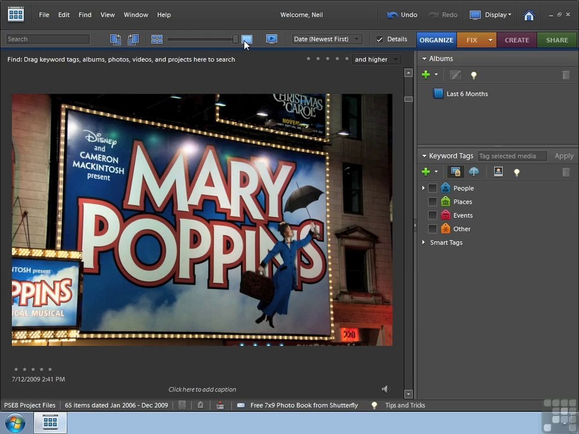
Task: Collapse the Keyword Tags panel
Action: pos(424,156)
